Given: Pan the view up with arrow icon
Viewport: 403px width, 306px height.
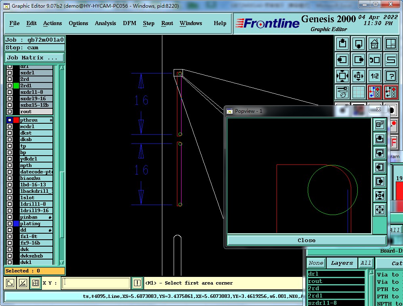Looking at the screenshot, I should 342,43.
